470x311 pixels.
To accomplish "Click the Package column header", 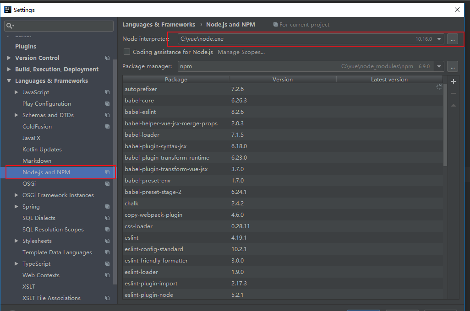I will pyautogui.click(x=176, y=79).
